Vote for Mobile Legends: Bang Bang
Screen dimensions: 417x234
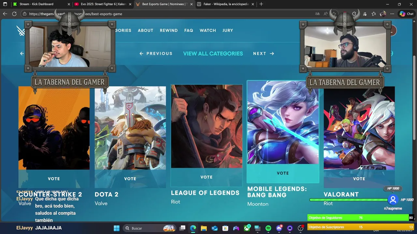(x=283, y=173)
